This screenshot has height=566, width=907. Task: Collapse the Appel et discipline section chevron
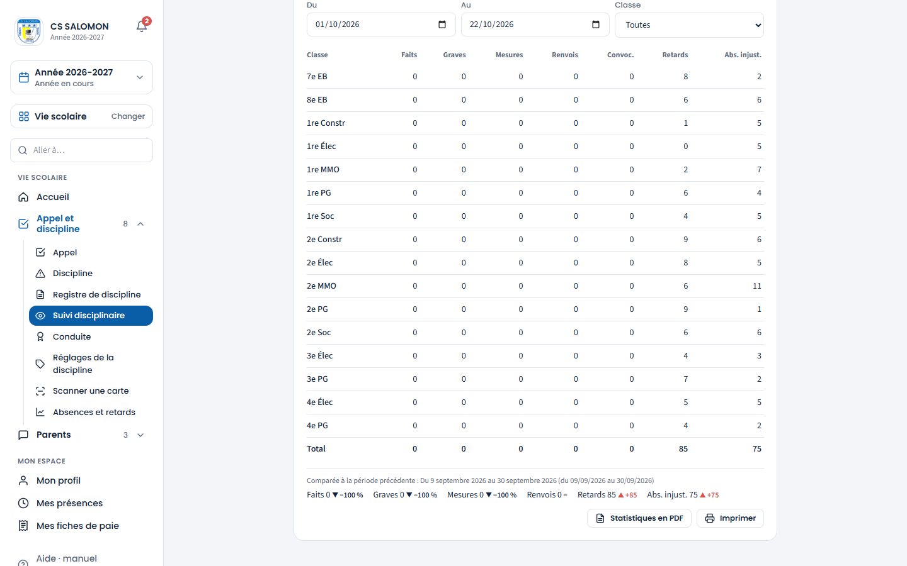140,224
